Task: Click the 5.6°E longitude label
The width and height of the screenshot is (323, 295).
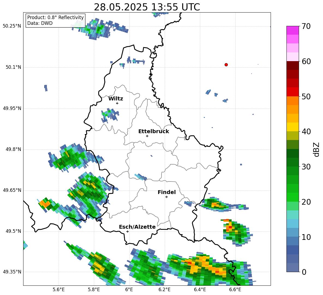Action: (x=59, y=290)
